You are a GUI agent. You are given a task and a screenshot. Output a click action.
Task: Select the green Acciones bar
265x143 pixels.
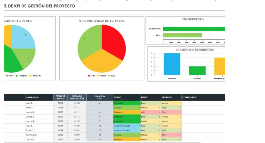click(197, 71)
